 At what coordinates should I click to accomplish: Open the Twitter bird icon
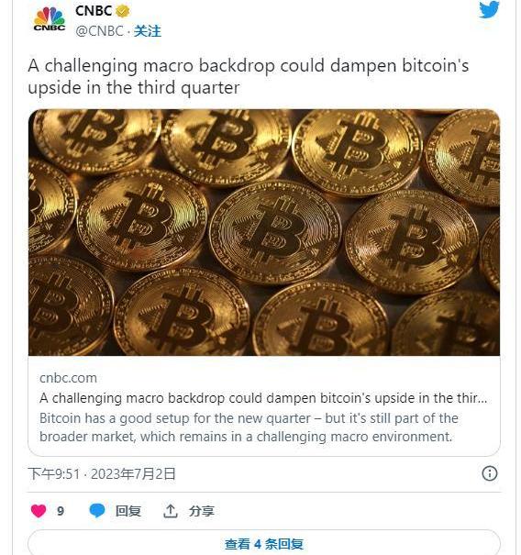pyautogui.click(x=489, y=9)
